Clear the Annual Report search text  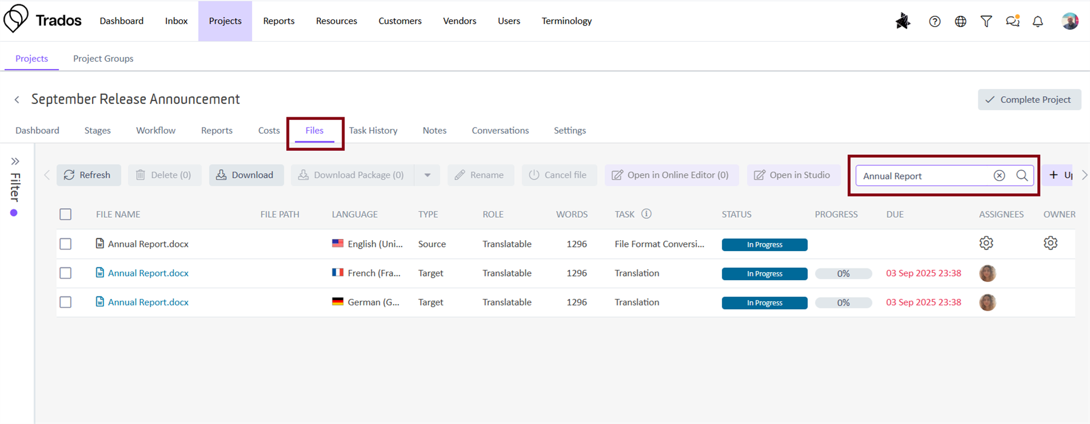click(999, 175)
